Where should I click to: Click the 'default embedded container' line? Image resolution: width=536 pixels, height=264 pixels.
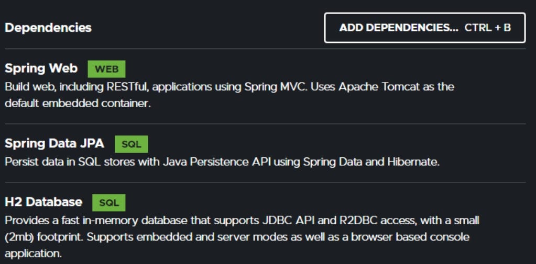pyautogui.click(x=78, y=103)
